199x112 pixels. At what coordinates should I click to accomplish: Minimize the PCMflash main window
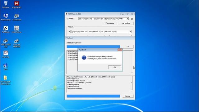123,14
